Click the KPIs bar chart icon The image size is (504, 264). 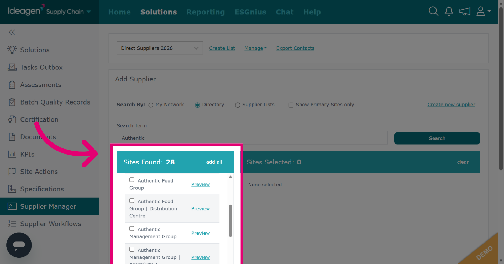(x=12, y=154)
